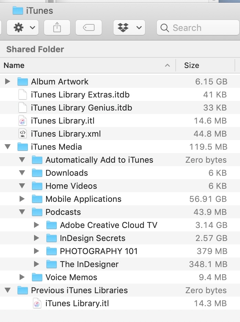This screenshot has height=322, width=240.
Task: Open the Dropbox toolbar dropdown
Action: click(x=129, y=28)
